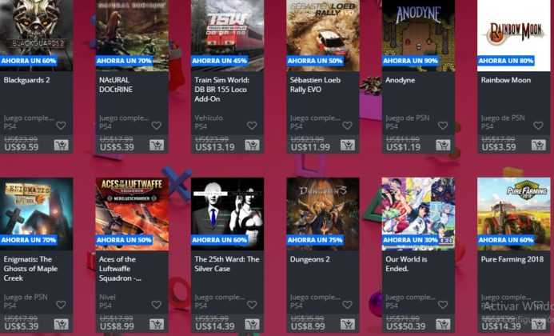The width and height of the screenshot is (554, 336).
Task: Open the Pure Farming 2018 title link
Action: pos(512,259)
